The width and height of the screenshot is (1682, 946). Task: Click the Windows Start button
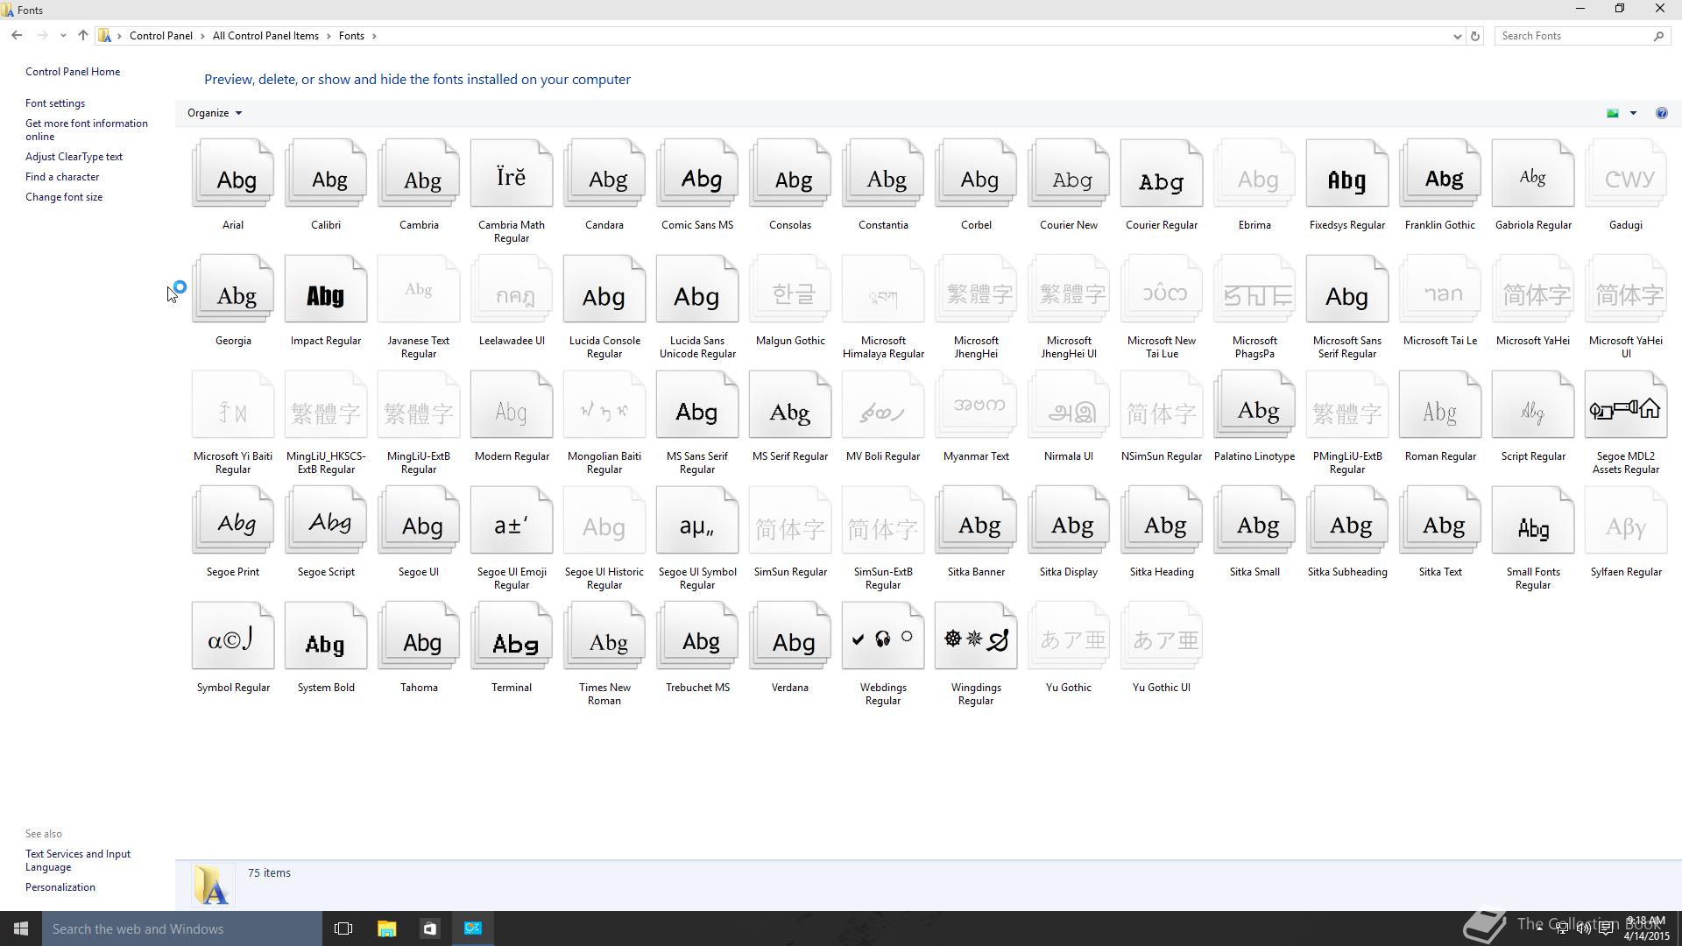point(21,928)
